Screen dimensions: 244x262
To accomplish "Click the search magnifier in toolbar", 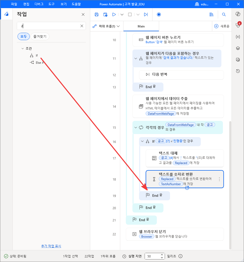I will (224, 14).
